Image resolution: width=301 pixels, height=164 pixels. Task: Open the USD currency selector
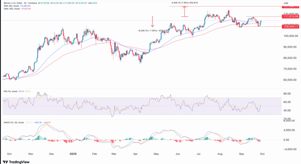tap(285, 3)
